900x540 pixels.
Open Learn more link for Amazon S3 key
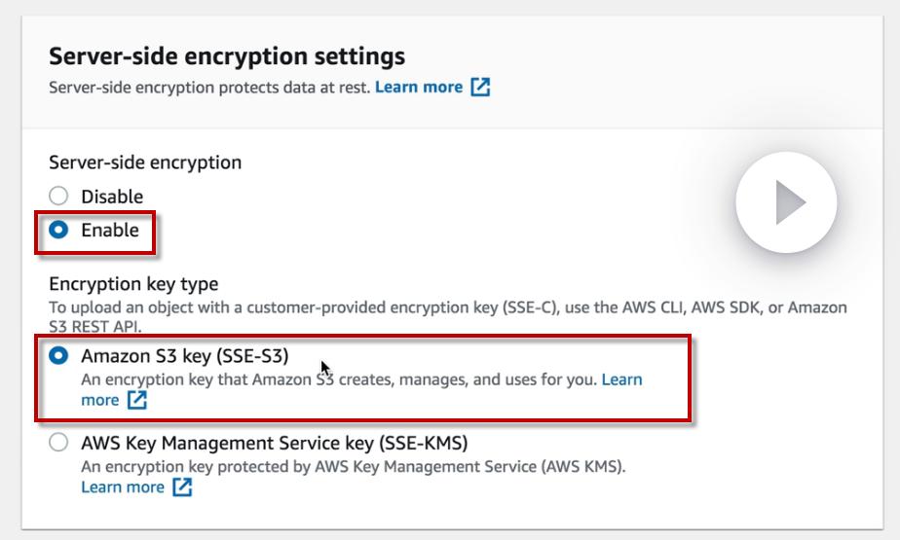click(621, 379)
